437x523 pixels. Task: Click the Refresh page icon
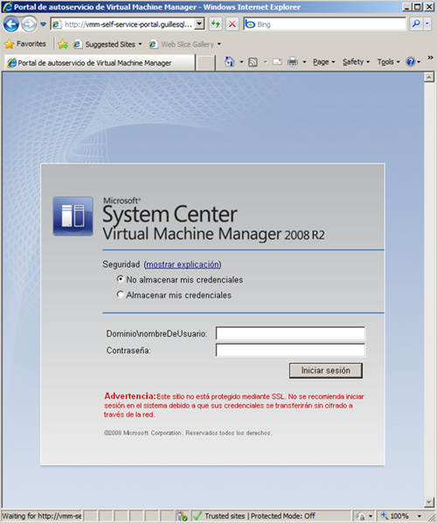[216, 24]
